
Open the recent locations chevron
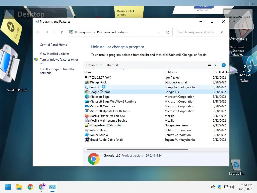click(x=54, y=32)
